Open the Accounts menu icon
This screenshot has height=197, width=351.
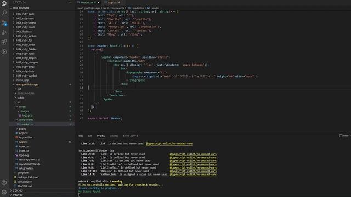click(4, 182)
